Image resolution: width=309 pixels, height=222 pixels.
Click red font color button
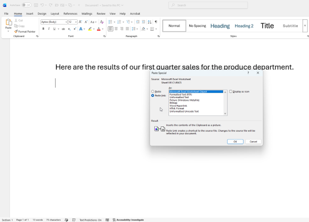tap(99, 29)
